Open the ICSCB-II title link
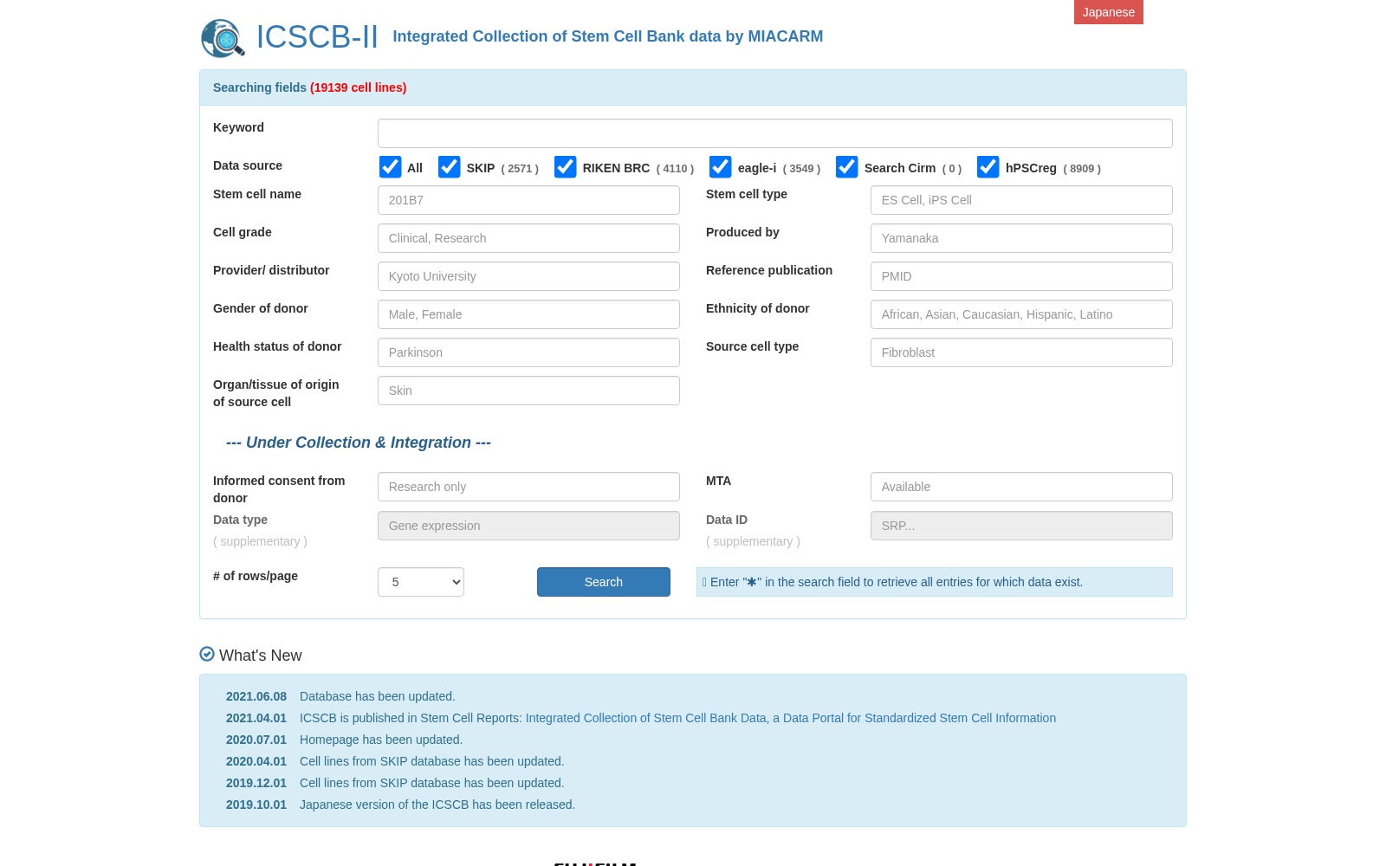This screenshot has width=1386, height=866. [x=317, y=37]
